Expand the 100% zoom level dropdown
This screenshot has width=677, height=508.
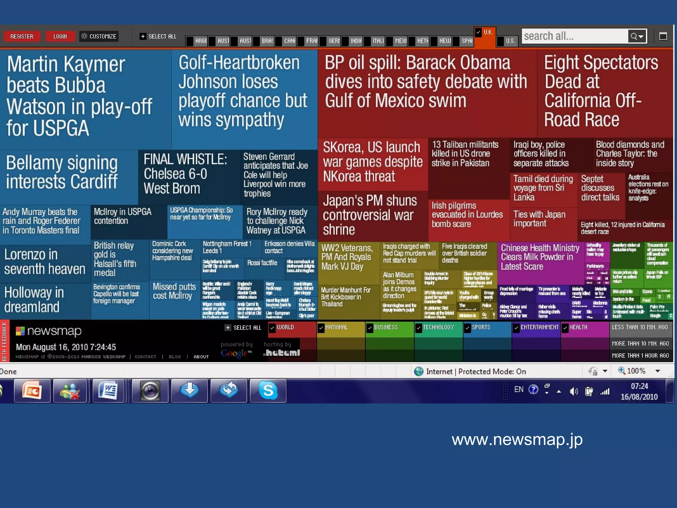[658, 371]
